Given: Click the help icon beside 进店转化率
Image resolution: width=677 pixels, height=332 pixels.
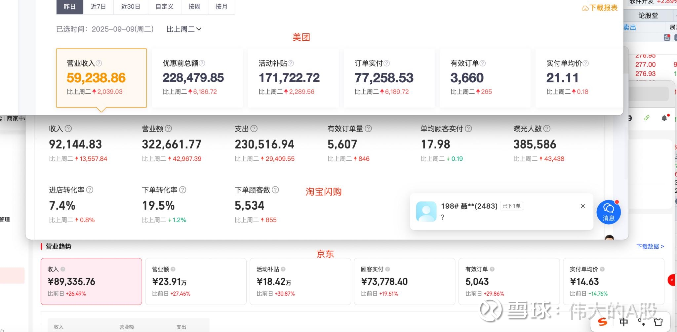Looking at the screenshot, I should (90, 190).
